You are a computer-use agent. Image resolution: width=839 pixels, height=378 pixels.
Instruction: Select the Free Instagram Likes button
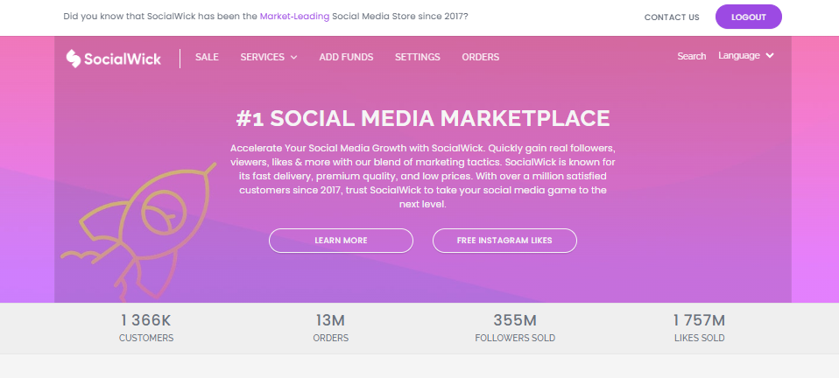coord(504,240)
